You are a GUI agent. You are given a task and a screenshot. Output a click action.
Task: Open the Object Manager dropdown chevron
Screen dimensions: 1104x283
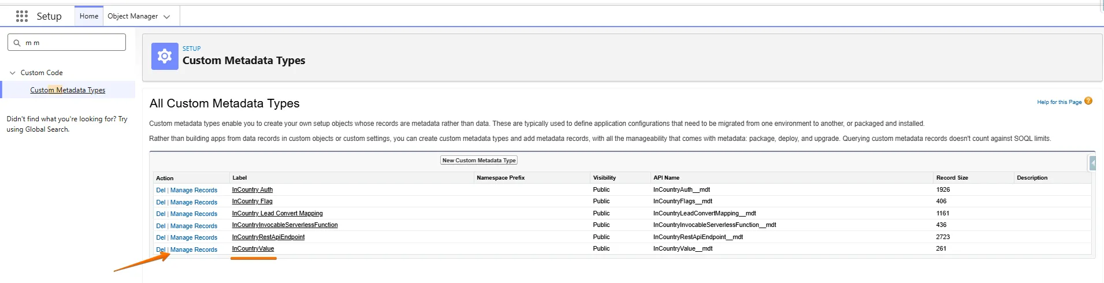coord(167,17)
